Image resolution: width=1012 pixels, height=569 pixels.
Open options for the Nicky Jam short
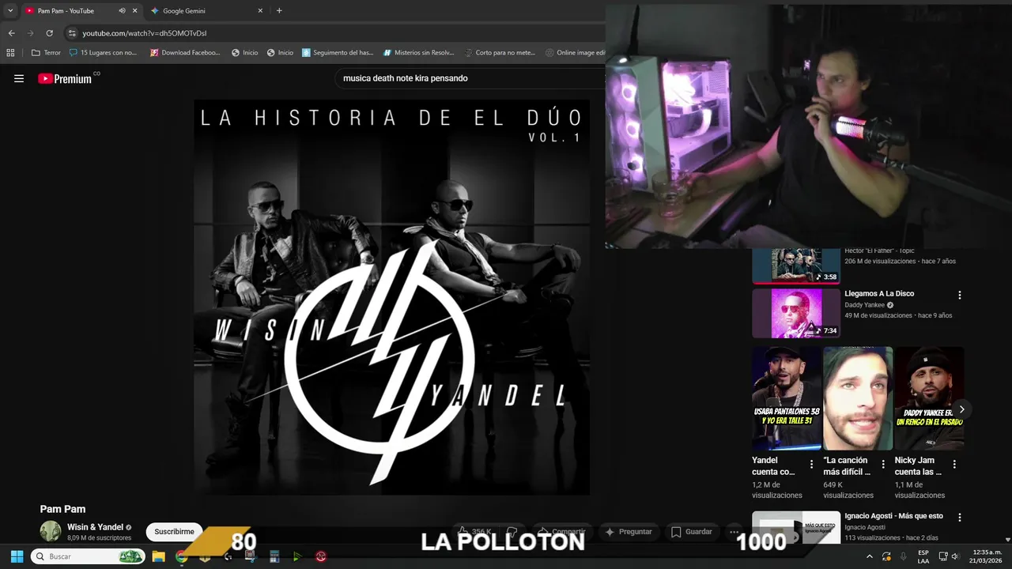(954, 465)
